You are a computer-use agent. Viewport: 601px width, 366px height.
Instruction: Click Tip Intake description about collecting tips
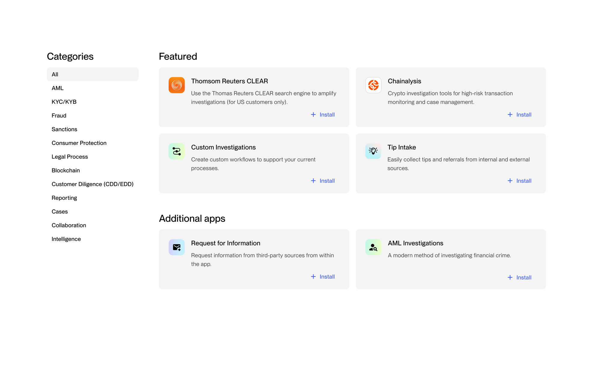[x=459, y=164]
